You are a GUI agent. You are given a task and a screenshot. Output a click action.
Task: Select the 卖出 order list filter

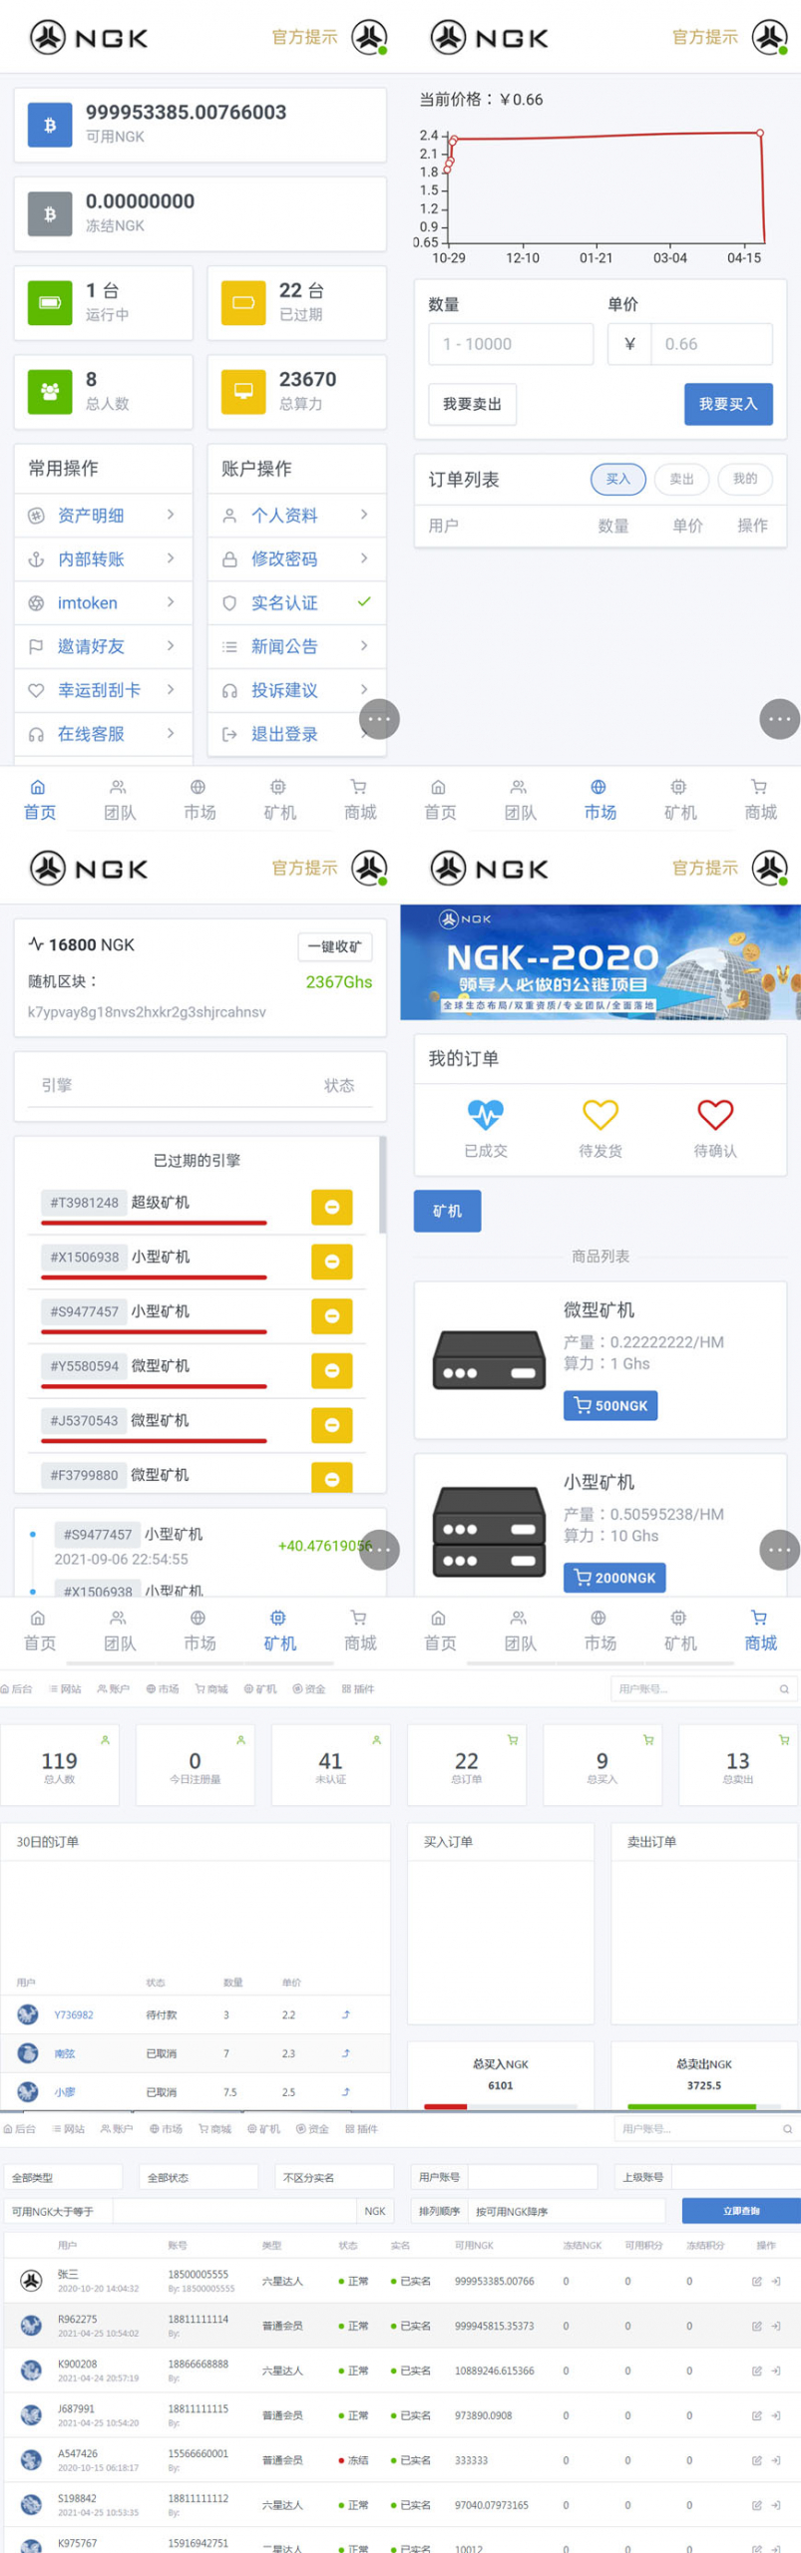(x=681, y=479)
